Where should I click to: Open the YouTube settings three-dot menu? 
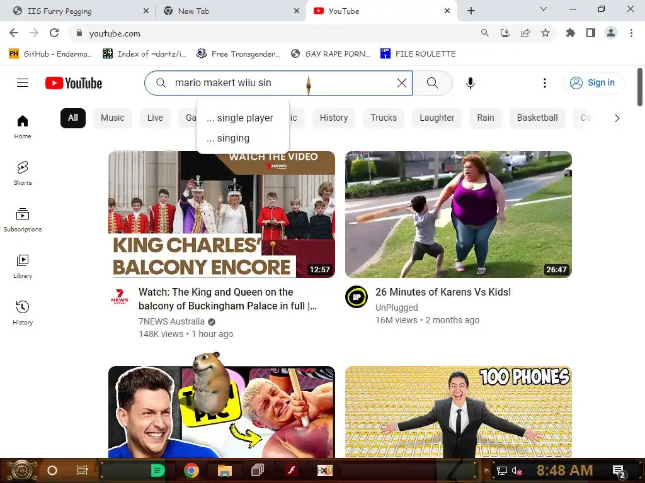click(x=545, y=83)
